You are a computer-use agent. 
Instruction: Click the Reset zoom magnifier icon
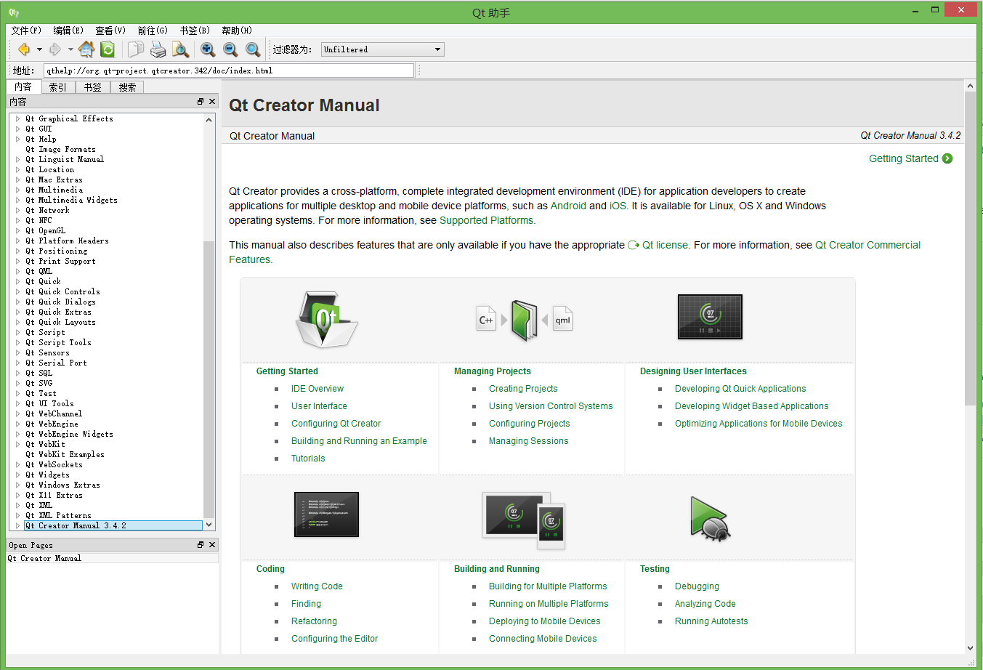click(x=253, y=49)
